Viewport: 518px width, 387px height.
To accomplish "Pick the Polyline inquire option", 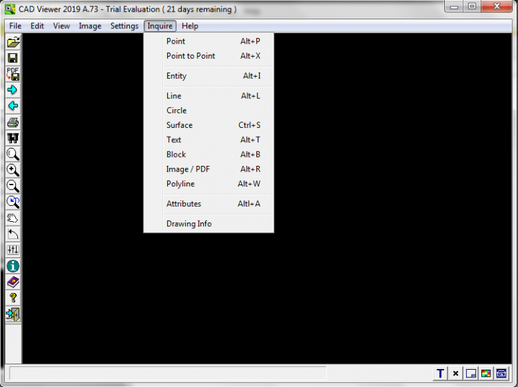I will [180, 184].
